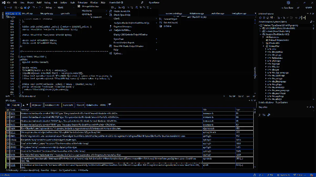
Task: Toggle Low level warnings filter
Action: (x=68, y=105)
